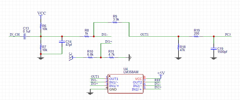Select capacitor C19 1500pf symbol
The height and width of the screenshot is (100, 240).
coord(214,49)
